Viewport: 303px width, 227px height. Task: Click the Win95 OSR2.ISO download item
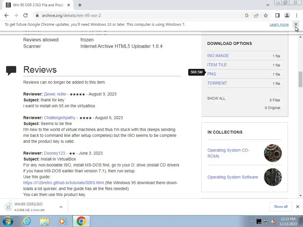tap(29, 207)
